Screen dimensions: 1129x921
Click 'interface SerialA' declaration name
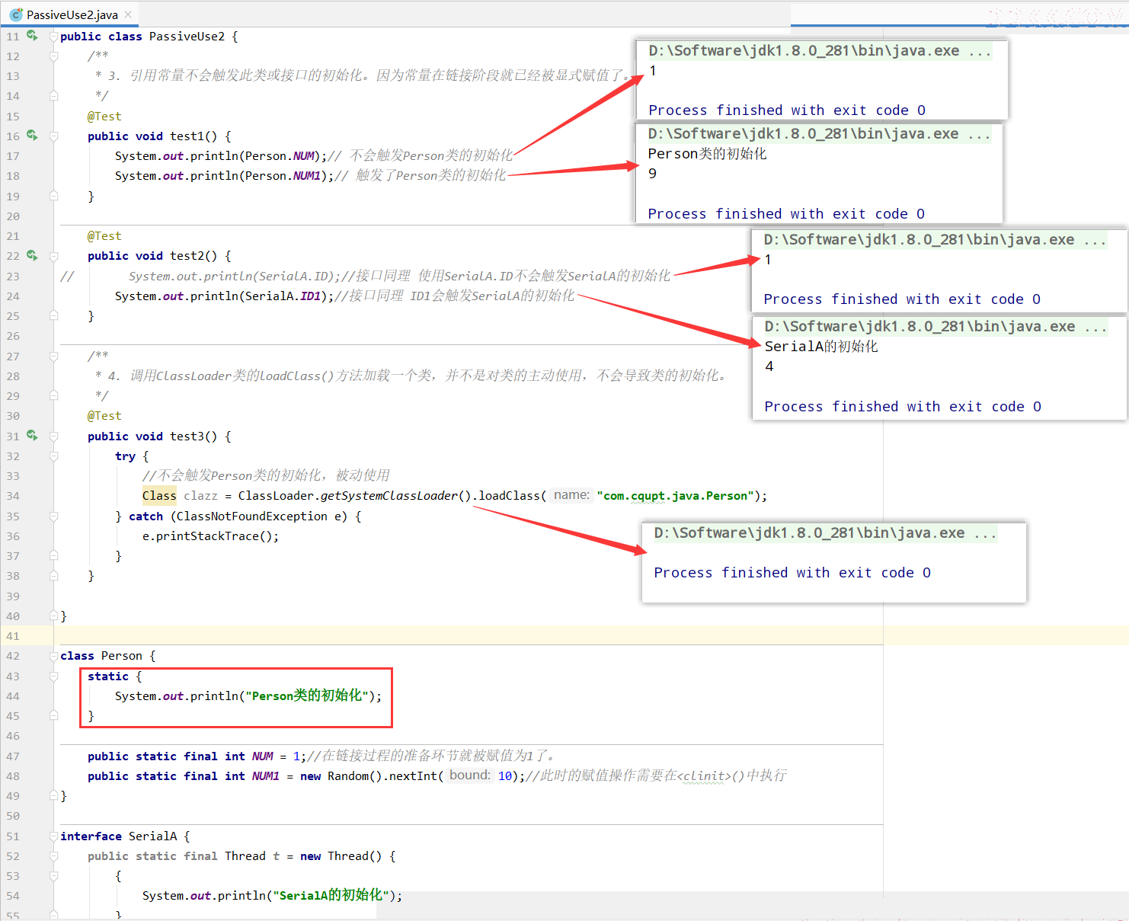[152, 836]
